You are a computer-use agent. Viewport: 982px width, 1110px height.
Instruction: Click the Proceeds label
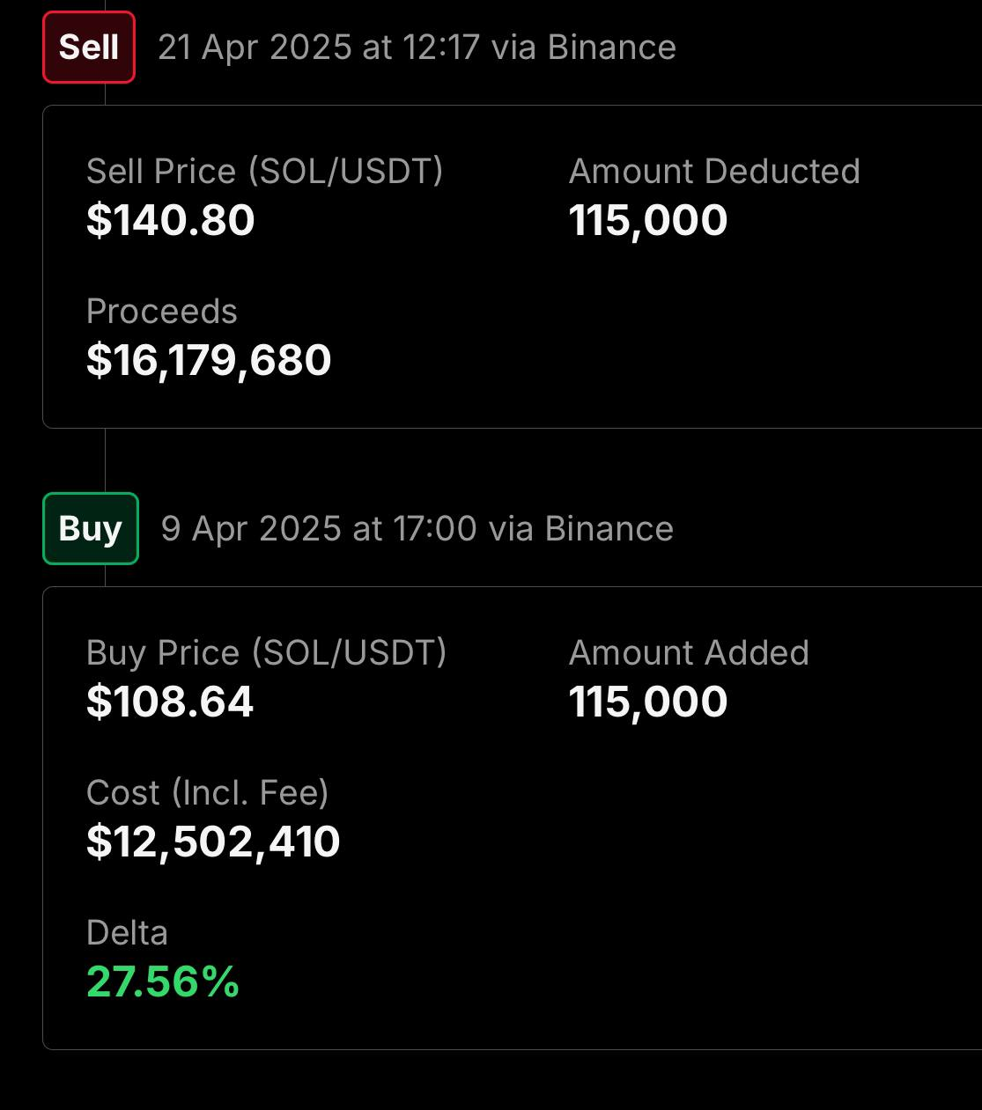(x=162, y=312)
